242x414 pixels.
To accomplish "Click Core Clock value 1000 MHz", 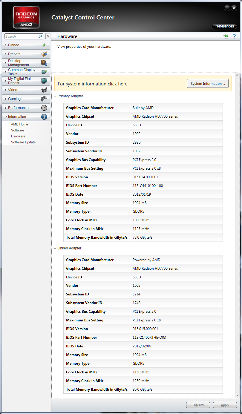I will pyautogui.click(x=141, y=220).
